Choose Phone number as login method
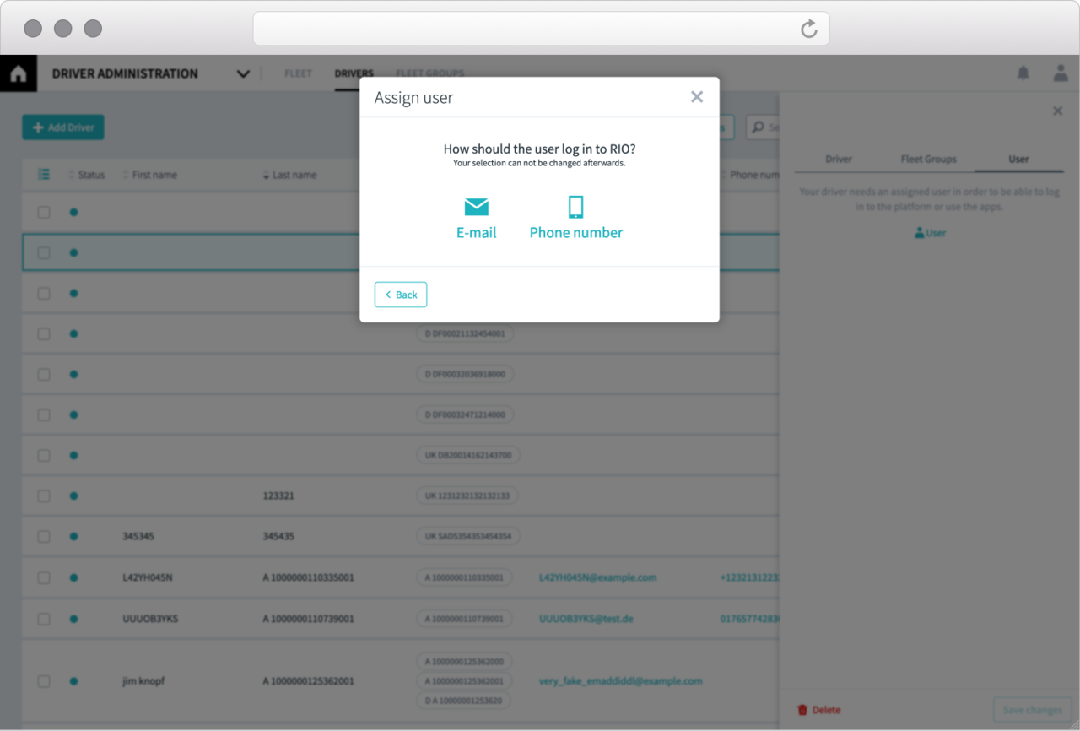This screenshot has width=1080, height=731. click(x=575, y=219)
